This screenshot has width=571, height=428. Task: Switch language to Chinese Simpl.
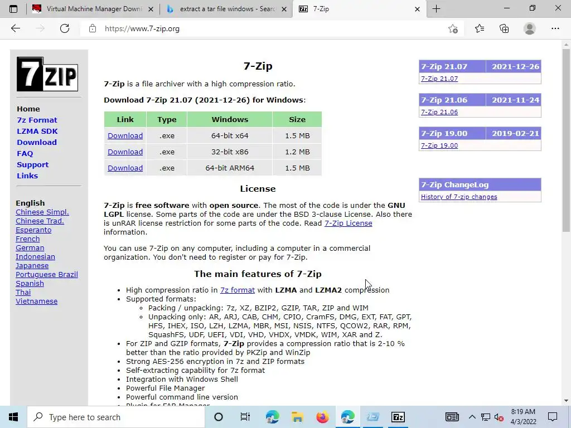point(42,212)
